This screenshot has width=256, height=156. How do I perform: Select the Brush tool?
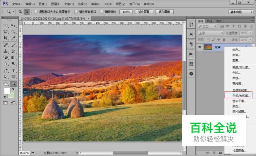pyautogui.click(x=13, y=45)
